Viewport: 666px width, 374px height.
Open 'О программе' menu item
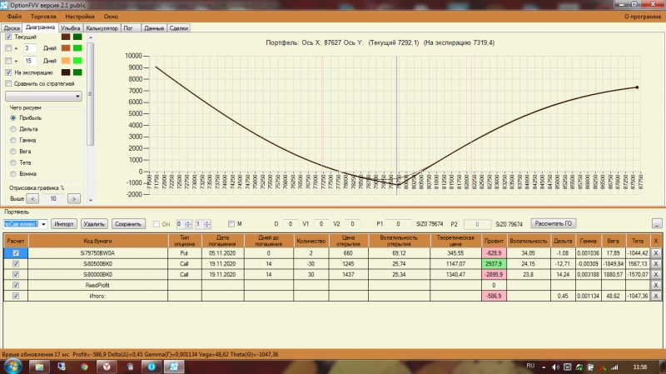pos(642,17)
